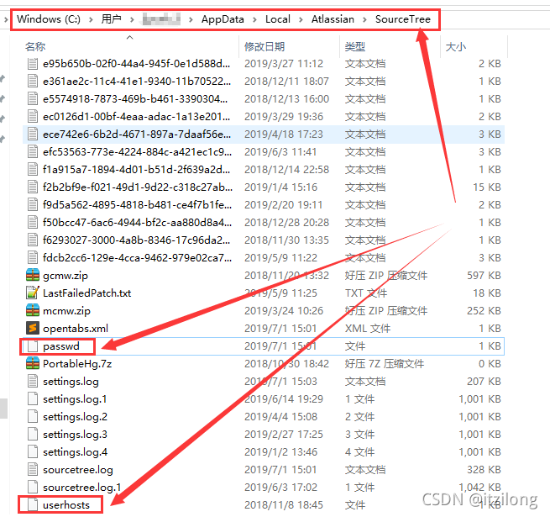Navigate to AppData in address bar
The width and height of the screenshot is (550, 517).
(223, 19)
